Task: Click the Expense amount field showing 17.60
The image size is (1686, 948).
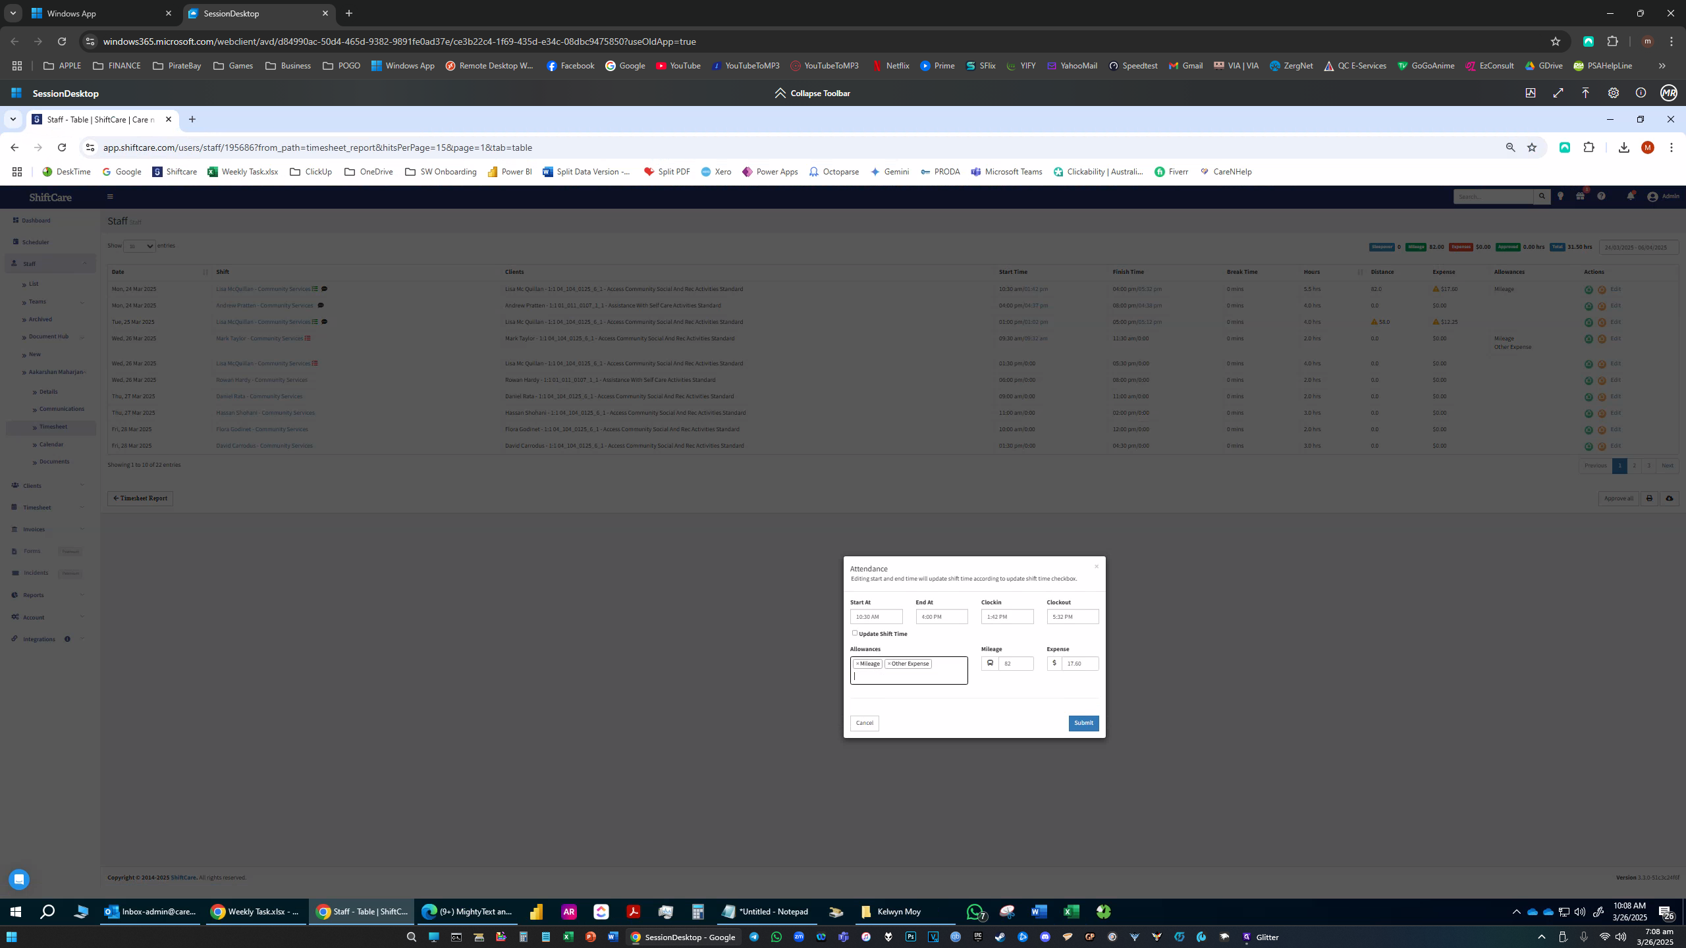Action: click(x=1080, y=664)
